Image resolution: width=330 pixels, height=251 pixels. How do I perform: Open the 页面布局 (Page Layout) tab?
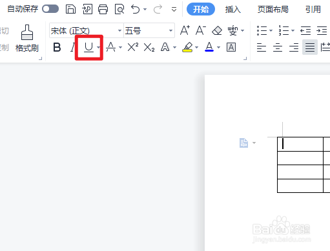pyautogui.click(x=273, y=9)
